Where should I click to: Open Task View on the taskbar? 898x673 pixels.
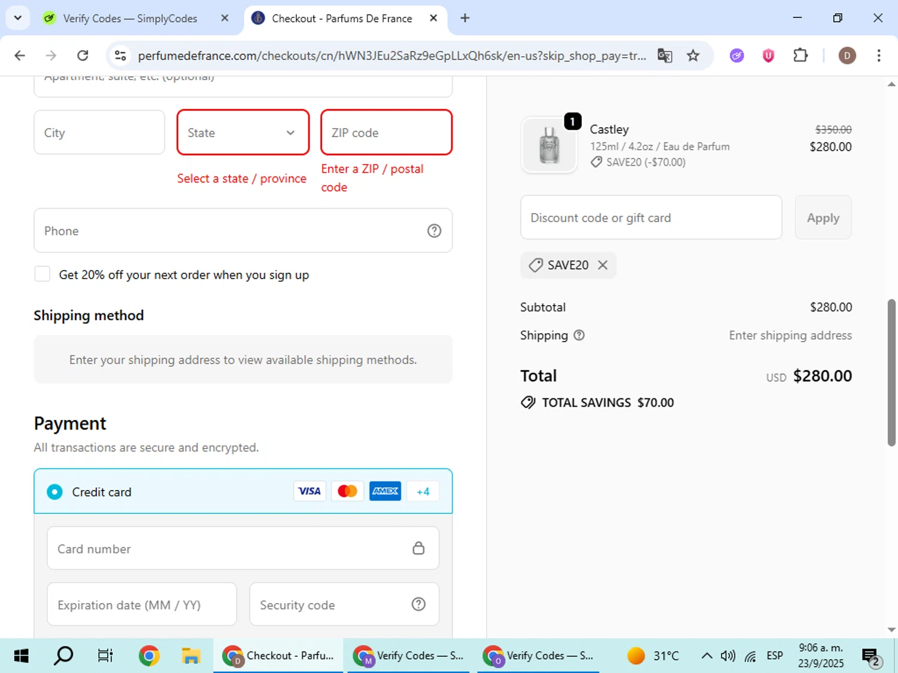pos(105,656)
